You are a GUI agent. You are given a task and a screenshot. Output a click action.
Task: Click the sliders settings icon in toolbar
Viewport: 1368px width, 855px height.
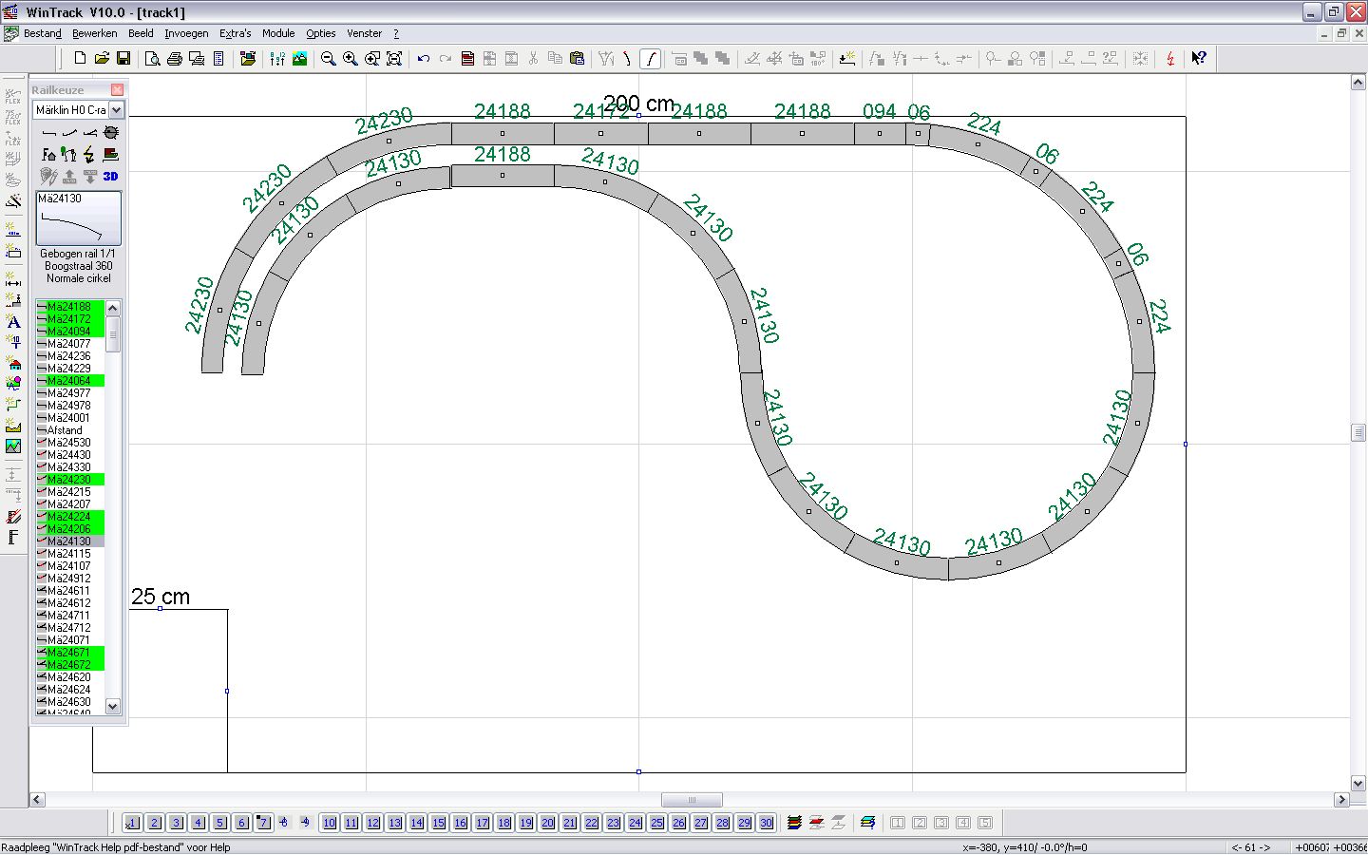277,59
